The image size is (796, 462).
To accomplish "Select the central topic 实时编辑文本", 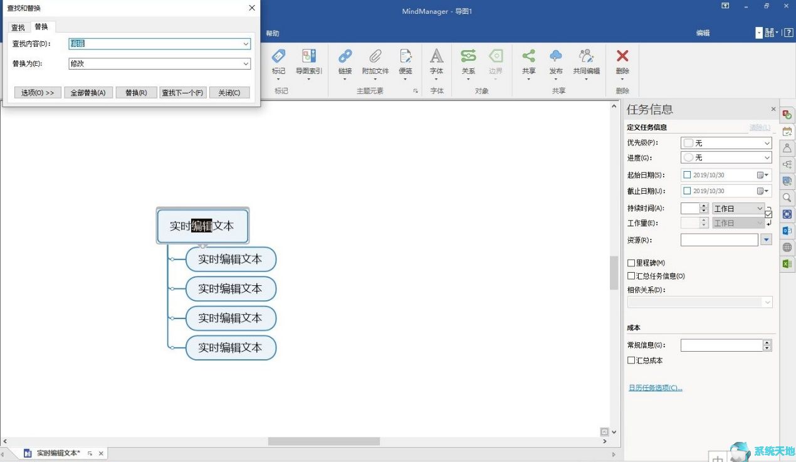I will [x=202, y=226].
